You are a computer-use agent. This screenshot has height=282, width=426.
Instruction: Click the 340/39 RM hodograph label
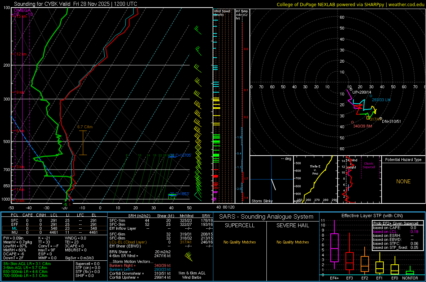coord(363,126)
